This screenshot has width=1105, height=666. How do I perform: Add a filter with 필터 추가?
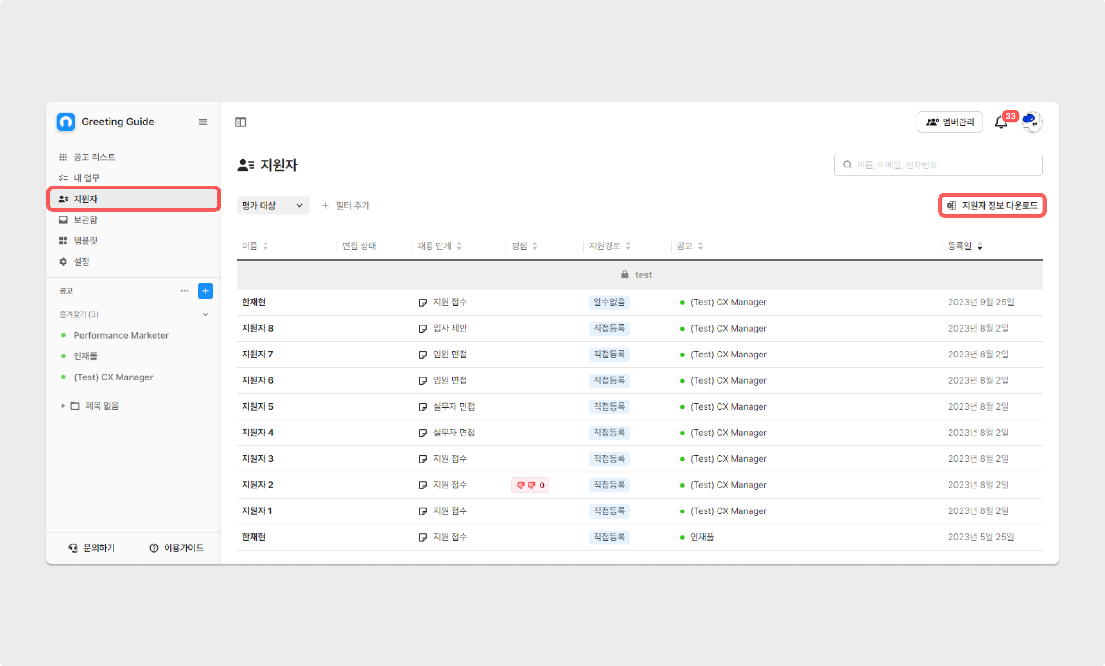[x=346, y=206]
